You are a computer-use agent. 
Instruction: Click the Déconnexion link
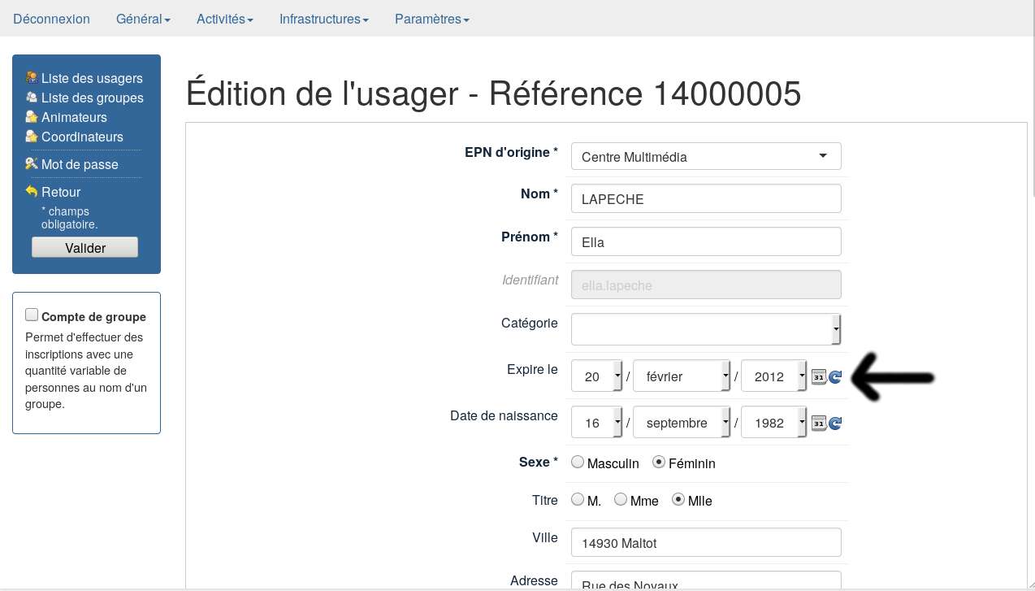(x=51, y=20)
